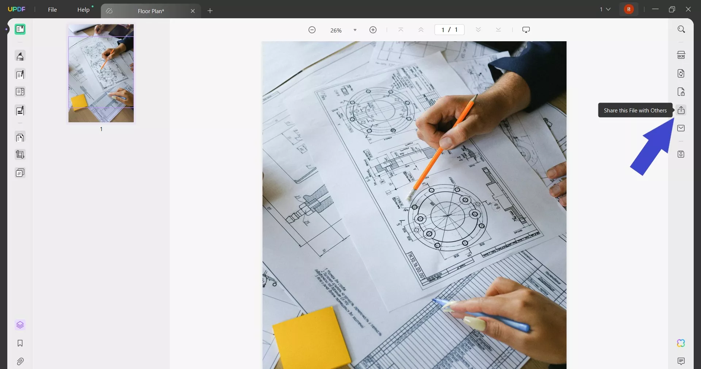Open the comments list panel icon
The width and height of the screenshot is (701, 369).
point(681,361)
